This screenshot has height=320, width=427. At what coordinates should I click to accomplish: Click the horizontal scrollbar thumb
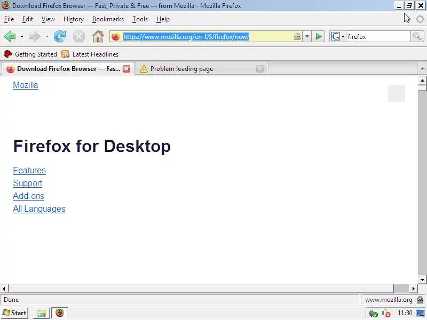(x=201, y=289)
